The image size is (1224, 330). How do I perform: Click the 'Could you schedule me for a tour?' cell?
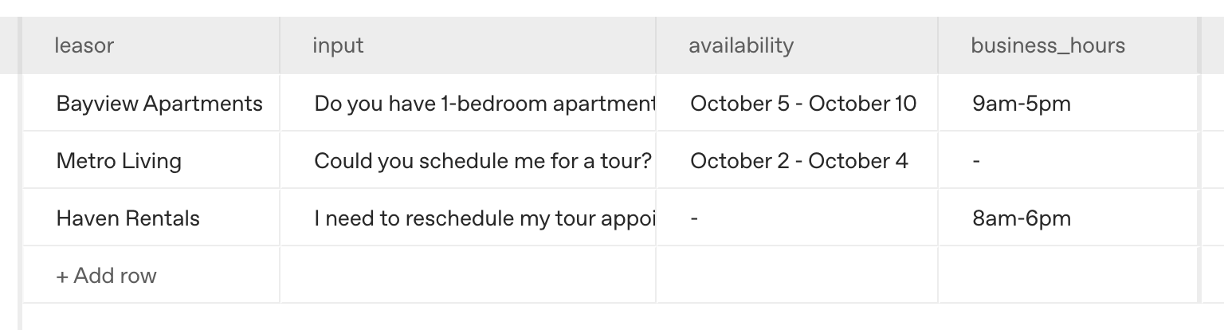pyautogui.click(x=483, y=161)
